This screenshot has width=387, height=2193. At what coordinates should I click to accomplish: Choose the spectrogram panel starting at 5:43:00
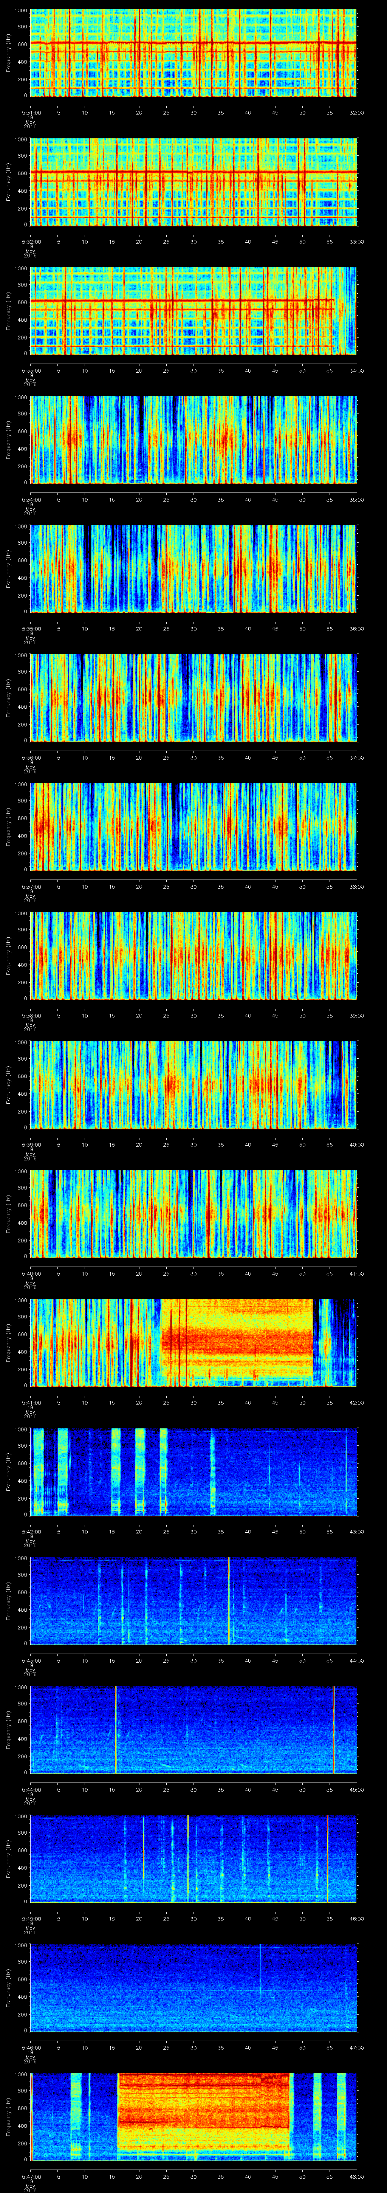click(193, 1600)
